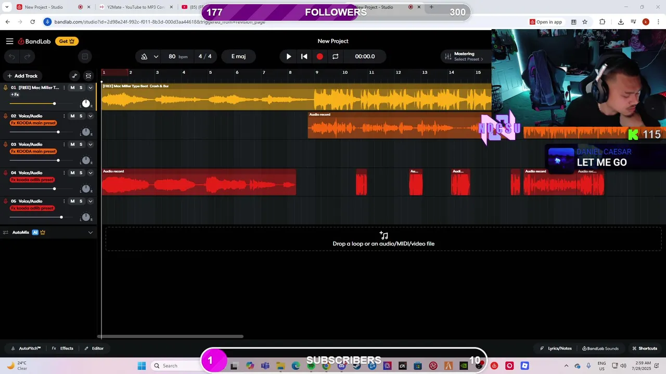The width and height of the screenshot is (666, 374).
Task: Toggle the metronome icon
Action: (x=144, y=57)
